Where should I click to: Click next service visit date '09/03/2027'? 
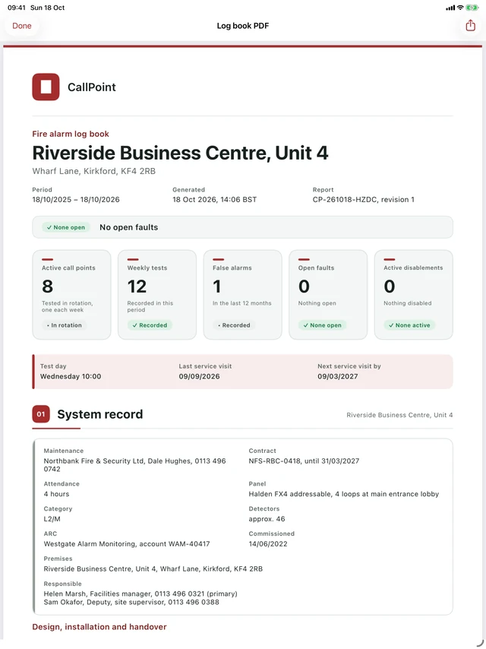337,376
